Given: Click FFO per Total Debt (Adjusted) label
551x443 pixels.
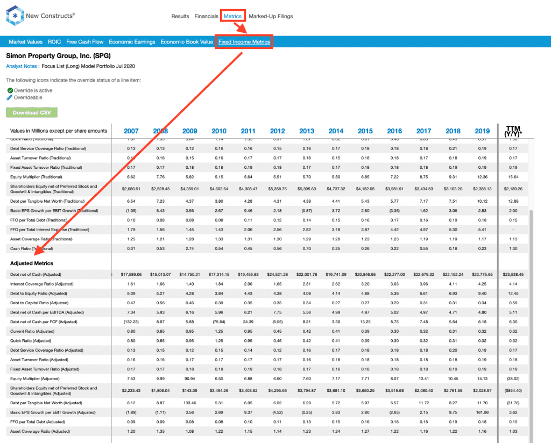Looking at the screenshot, I should tap(38, 422).
